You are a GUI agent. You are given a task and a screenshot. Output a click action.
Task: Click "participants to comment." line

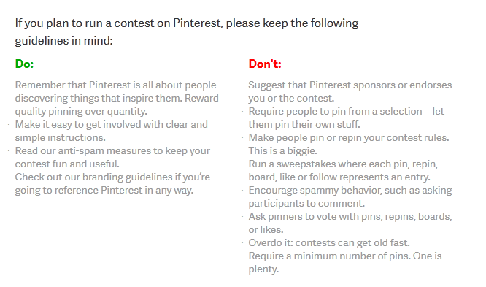coord(306,203)
